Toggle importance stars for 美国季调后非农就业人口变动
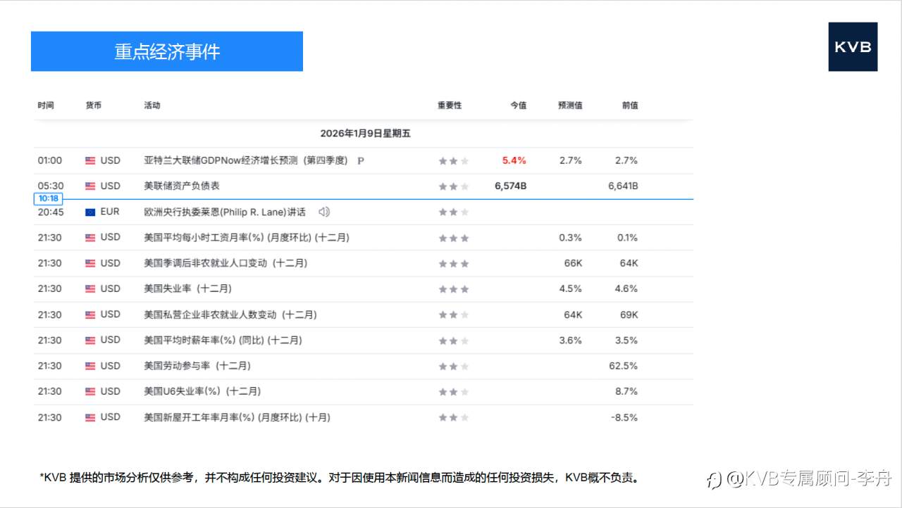Image resolution: width=902 pixels, height=508 pixels. tap(454, 263)
